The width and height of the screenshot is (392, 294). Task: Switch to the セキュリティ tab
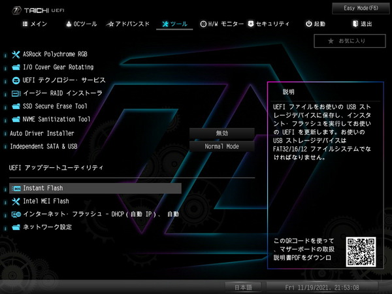pos(269,24)
